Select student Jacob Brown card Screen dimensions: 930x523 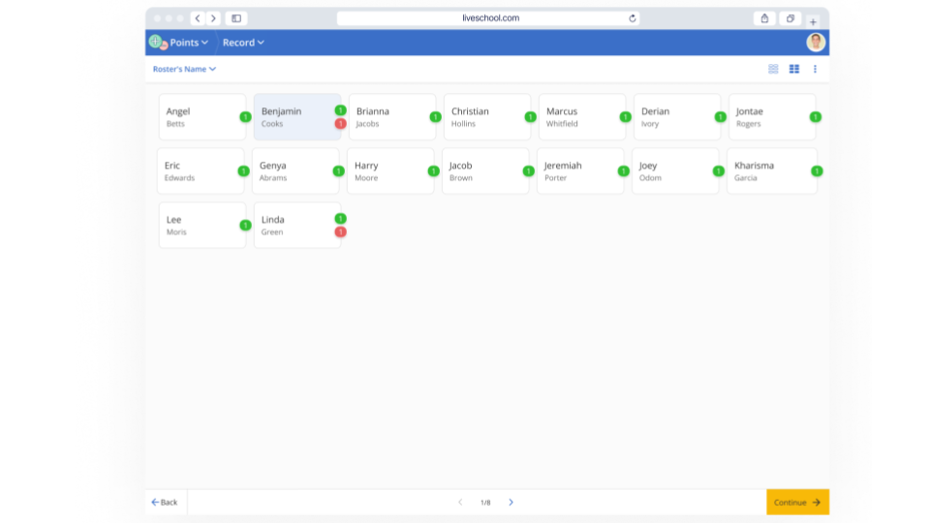(485, 170)
